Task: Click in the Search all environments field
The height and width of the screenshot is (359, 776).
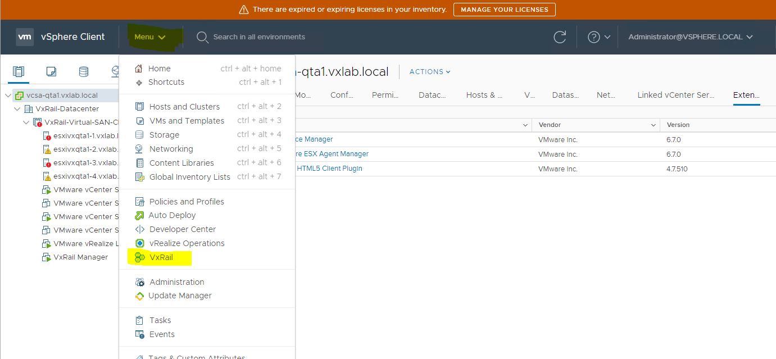Action: tap(260, 37)
